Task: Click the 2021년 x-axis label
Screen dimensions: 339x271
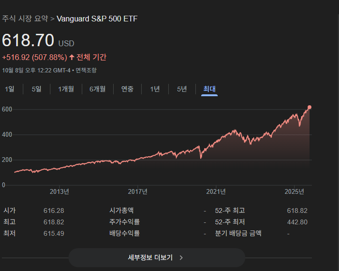Action: (216, 191)
